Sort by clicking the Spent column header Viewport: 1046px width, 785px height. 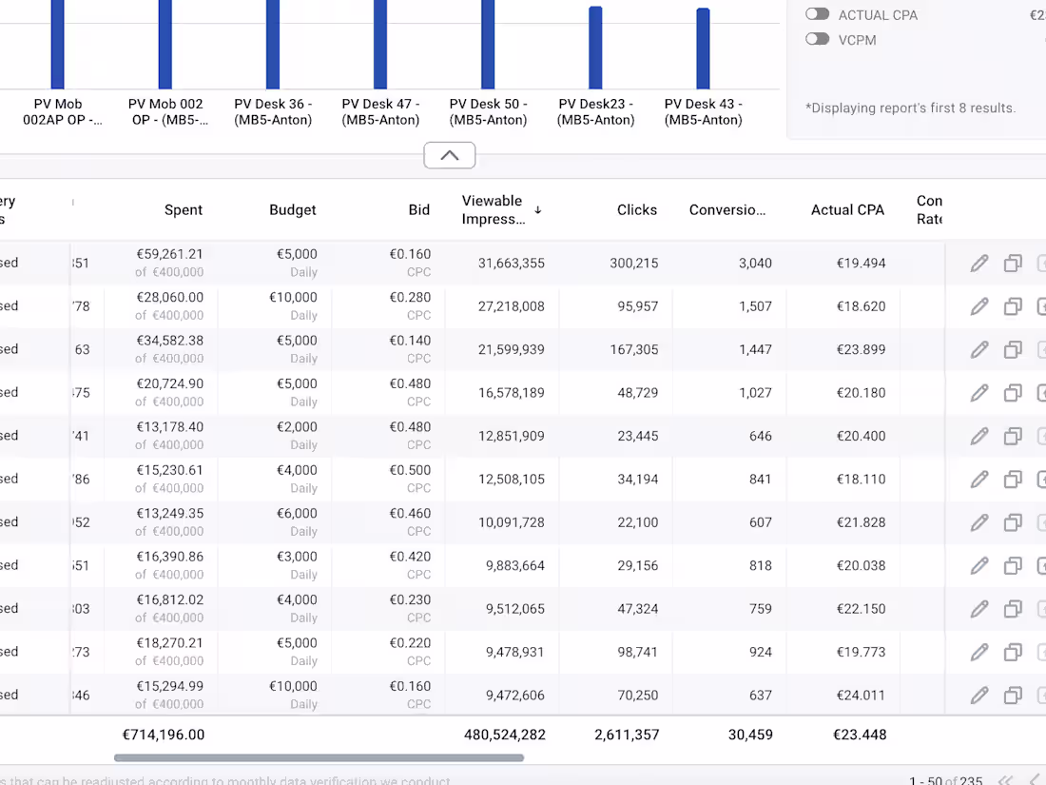(184, 209)
